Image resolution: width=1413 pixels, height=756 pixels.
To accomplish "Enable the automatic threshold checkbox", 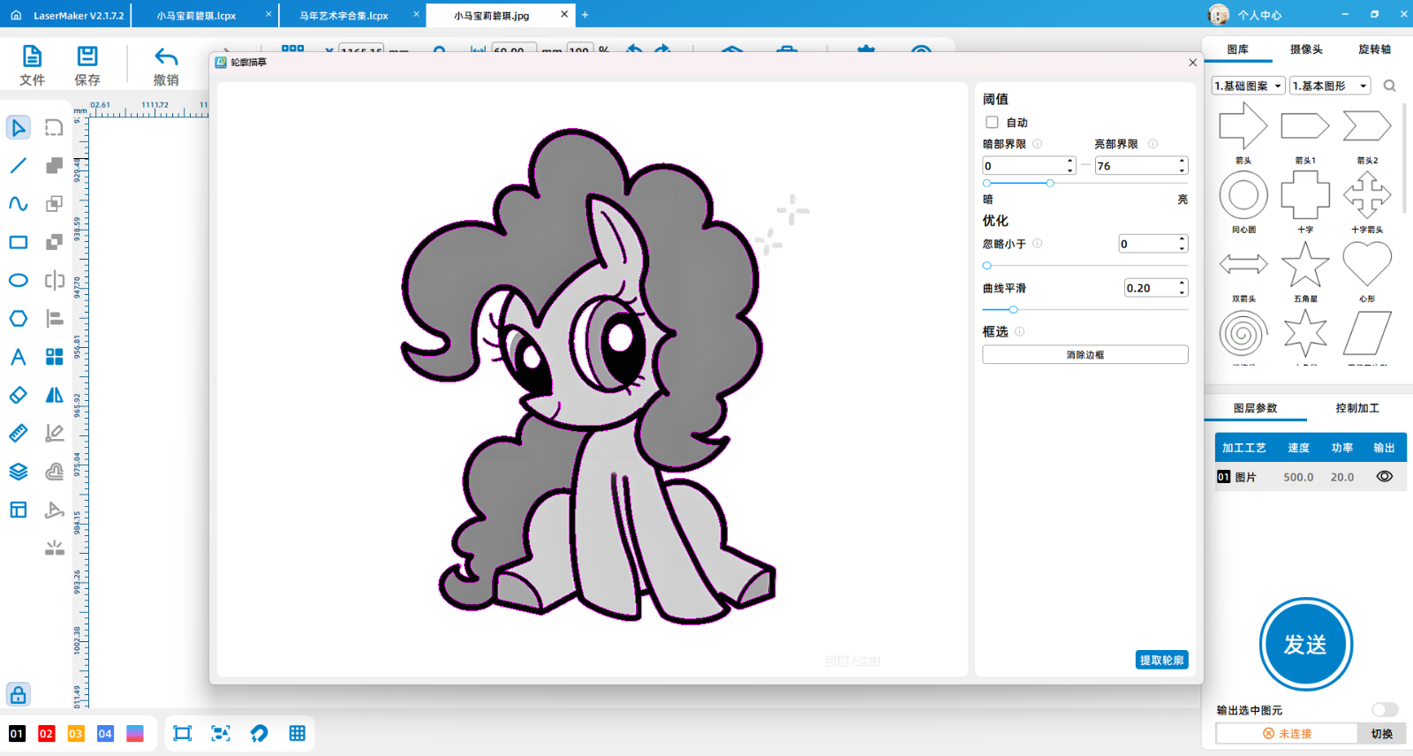I will 992,123.
